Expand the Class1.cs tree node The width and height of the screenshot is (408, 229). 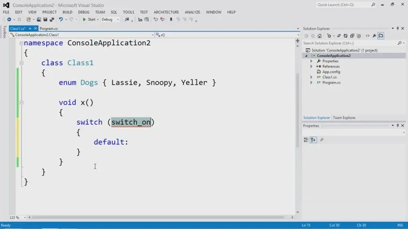click(x=311, y=78)
